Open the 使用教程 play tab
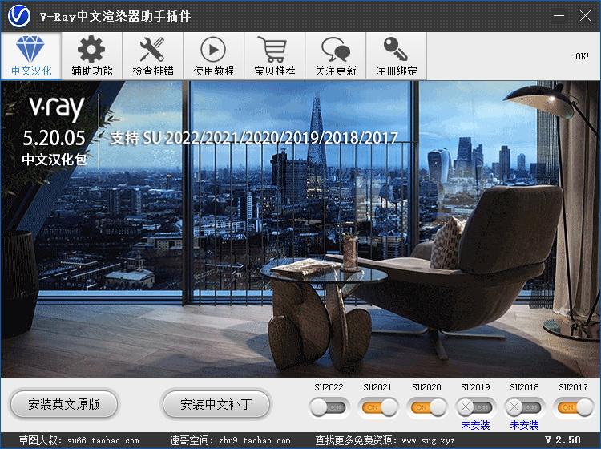601x449 pixels. (214, 56)
